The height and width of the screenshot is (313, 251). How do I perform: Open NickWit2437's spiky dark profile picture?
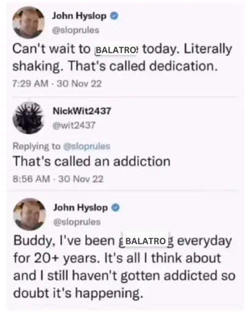point(28,117)
